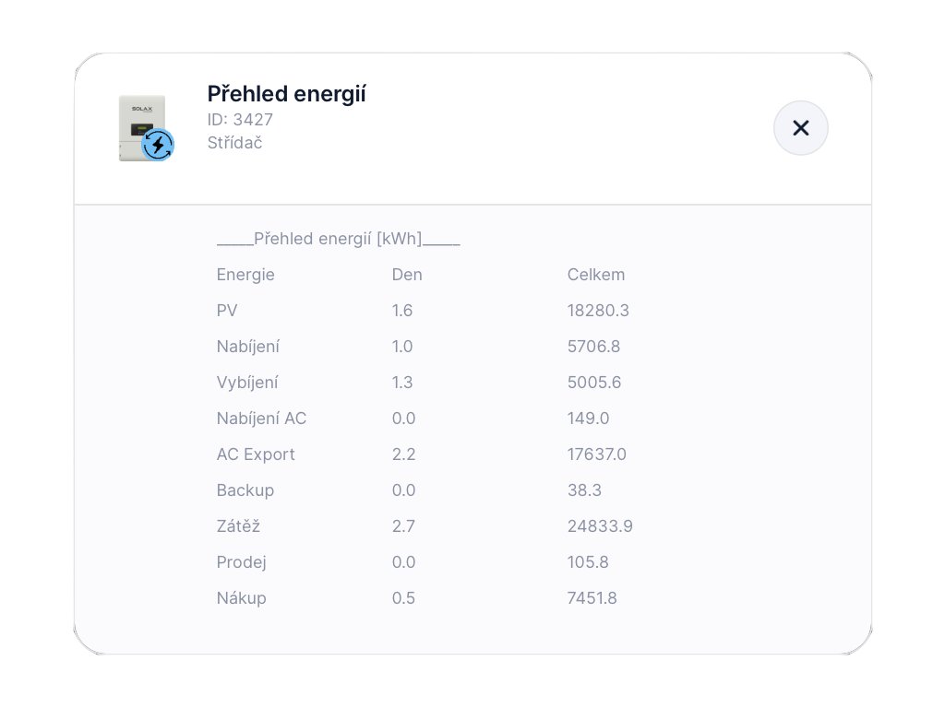
Task: Click the AC Export total 17637.0
Action: click(596, 454)
